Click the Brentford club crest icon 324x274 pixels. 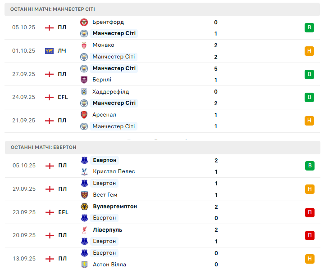tap(84, 22)
